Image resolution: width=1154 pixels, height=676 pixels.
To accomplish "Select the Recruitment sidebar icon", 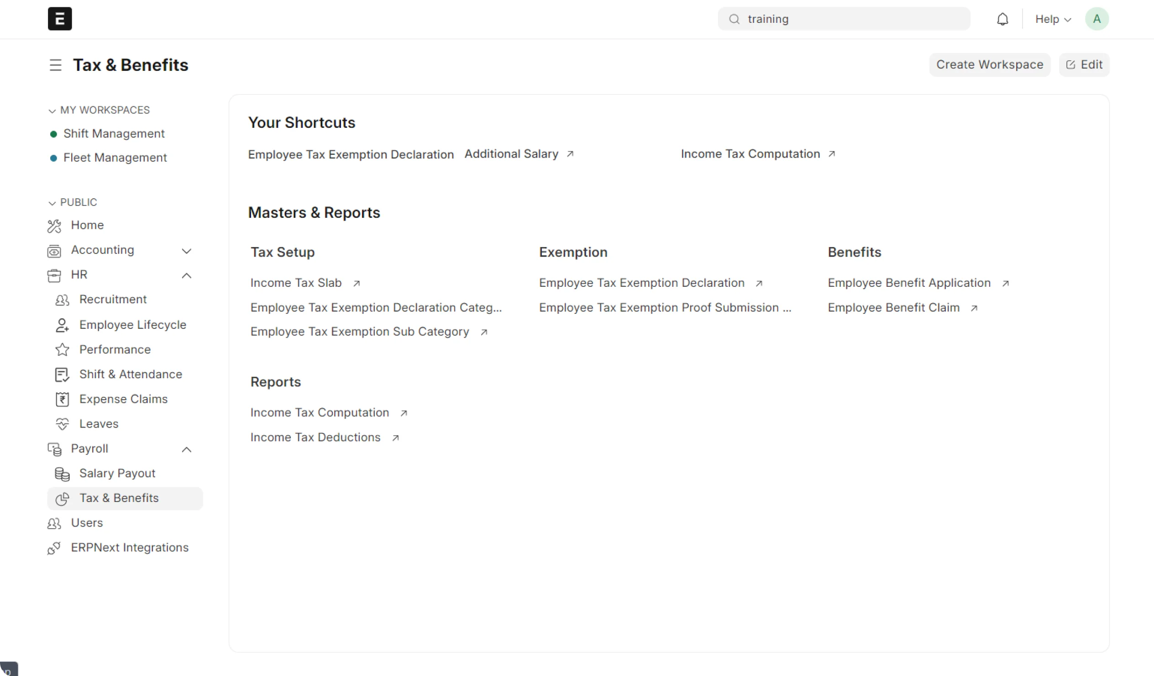I will tap(62, 300).
